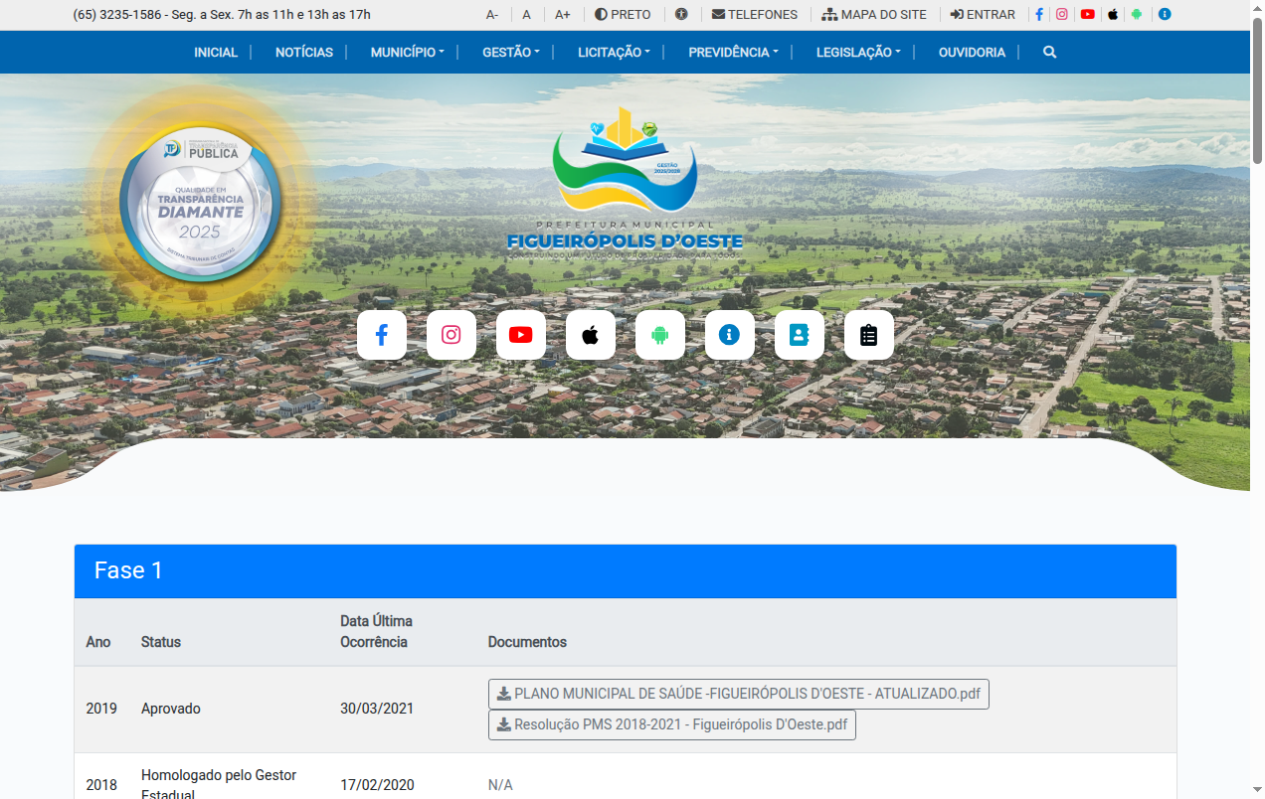
Task: Click Transparência Diamante 2025 seal
Action: pos(202,203)
